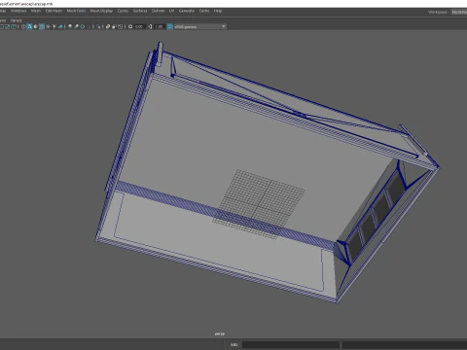
Task: Click the exposure reset icon
Action: click(130, 26)
